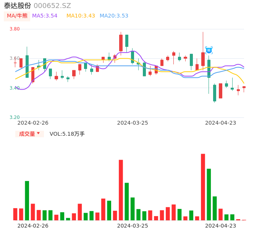
Task: Click the blue bear marker icon on chart
Action: 209,50
